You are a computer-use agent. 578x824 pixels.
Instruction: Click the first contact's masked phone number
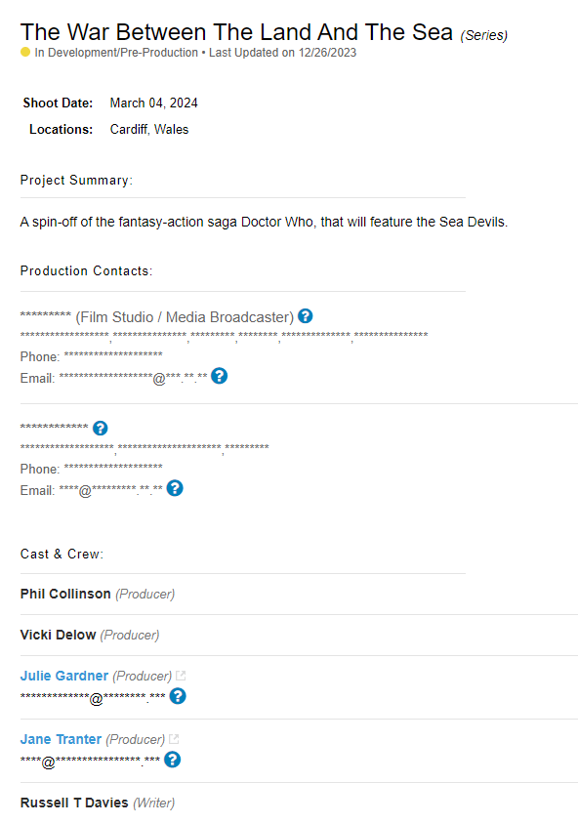pyautogui.click(x=113, y=354)
